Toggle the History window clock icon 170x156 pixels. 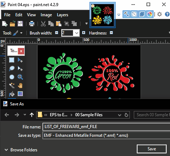click(134, 14)
